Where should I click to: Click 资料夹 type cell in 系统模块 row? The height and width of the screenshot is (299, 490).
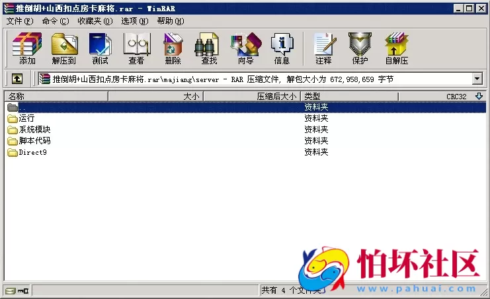pos(316,130)
